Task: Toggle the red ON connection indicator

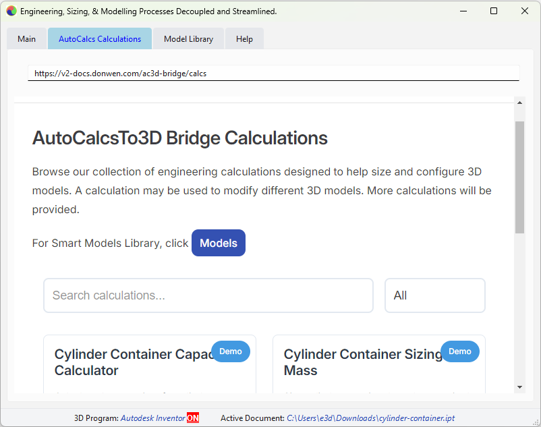Action: click(193, 418)
